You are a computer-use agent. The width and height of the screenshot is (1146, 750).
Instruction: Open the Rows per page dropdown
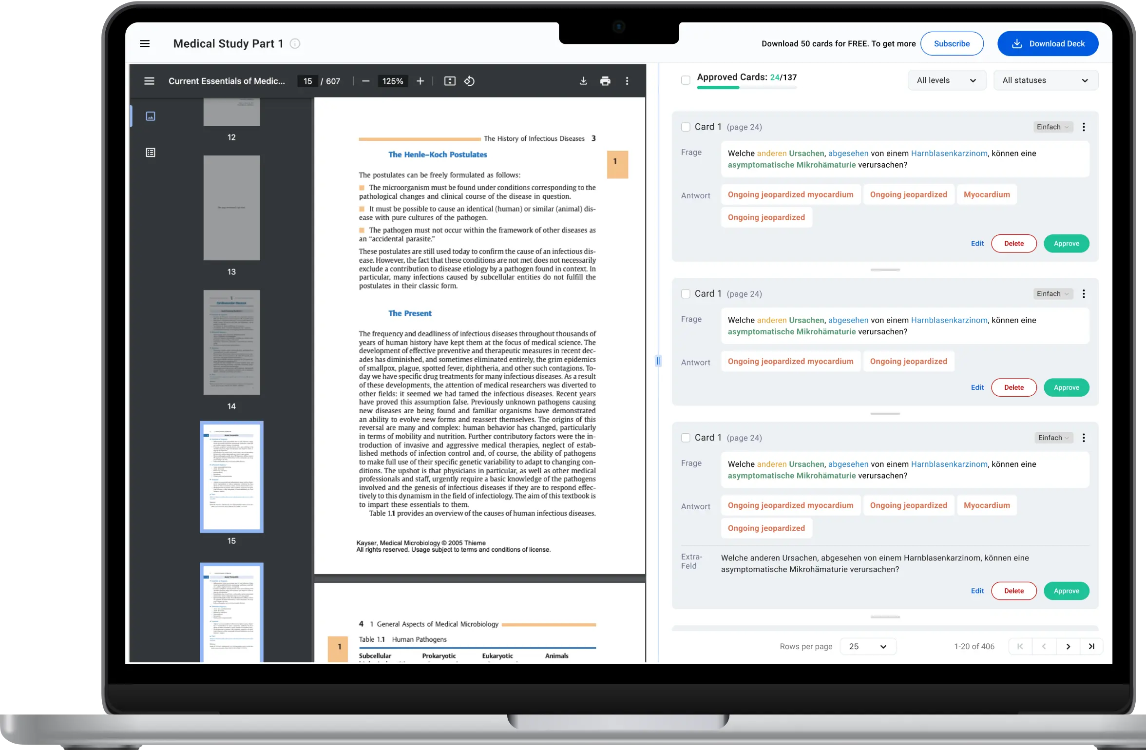868,646
